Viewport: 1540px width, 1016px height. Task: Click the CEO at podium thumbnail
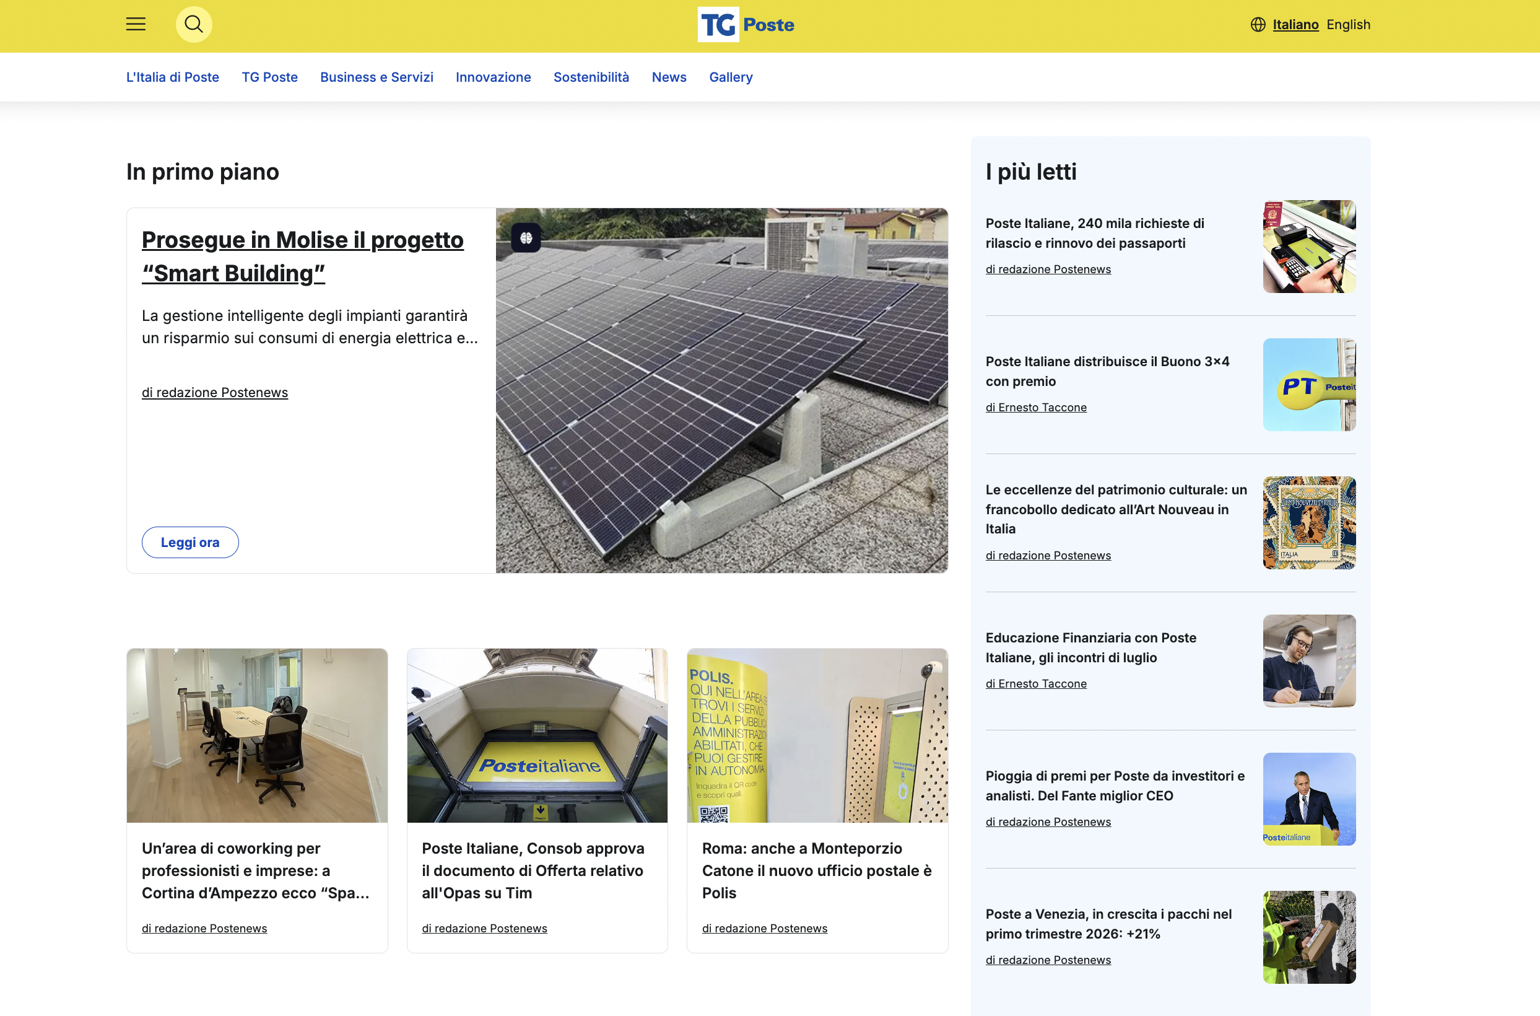(x=1310, y=799)
